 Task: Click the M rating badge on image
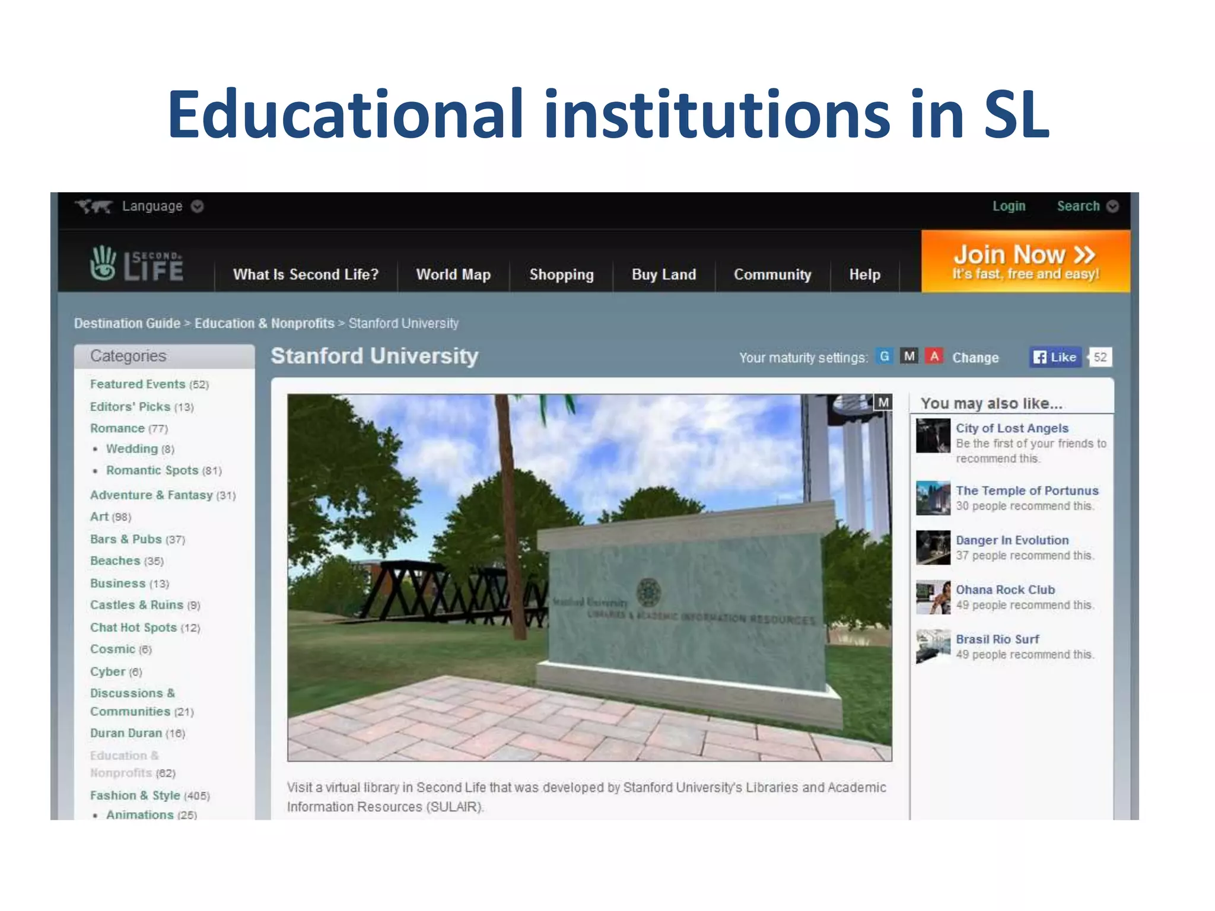[883, 402]
